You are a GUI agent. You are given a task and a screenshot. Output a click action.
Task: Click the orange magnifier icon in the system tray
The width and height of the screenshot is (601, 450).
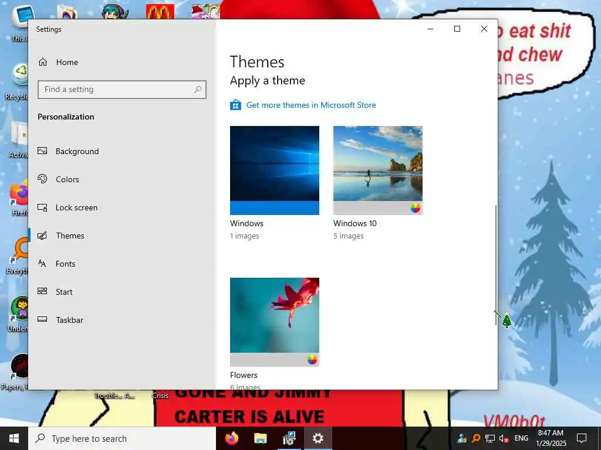[476, 438]
